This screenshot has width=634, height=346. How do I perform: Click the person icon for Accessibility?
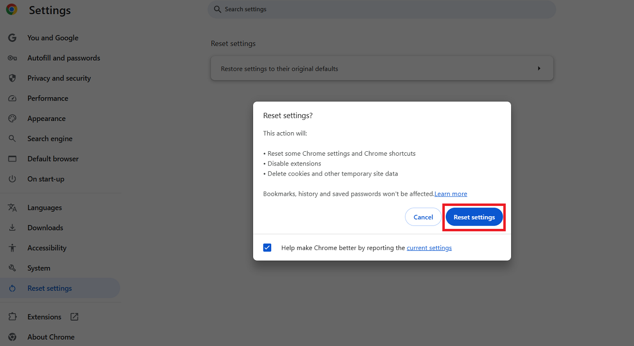(x=12, y=248)
